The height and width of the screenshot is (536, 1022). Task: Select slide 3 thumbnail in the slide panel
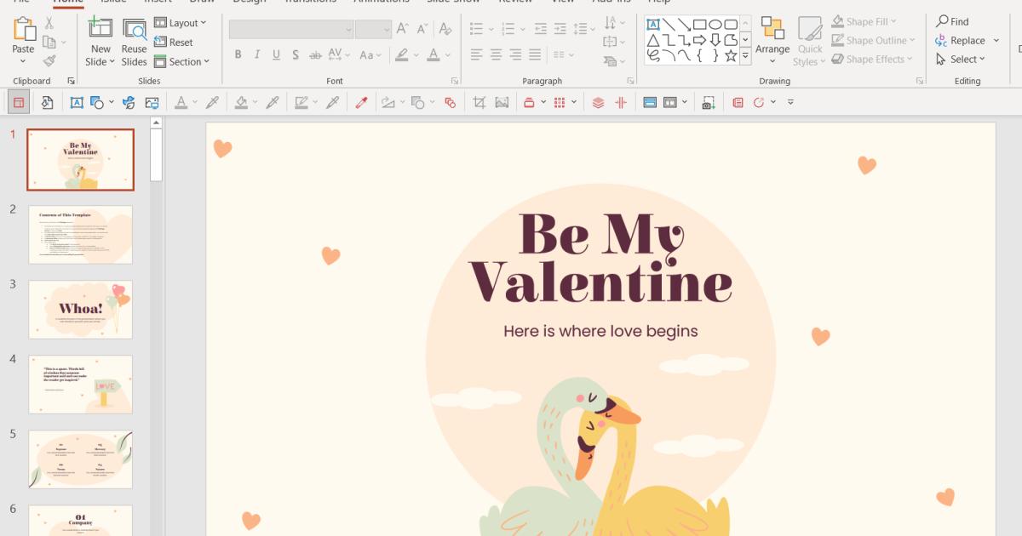[x=80, y=309]
